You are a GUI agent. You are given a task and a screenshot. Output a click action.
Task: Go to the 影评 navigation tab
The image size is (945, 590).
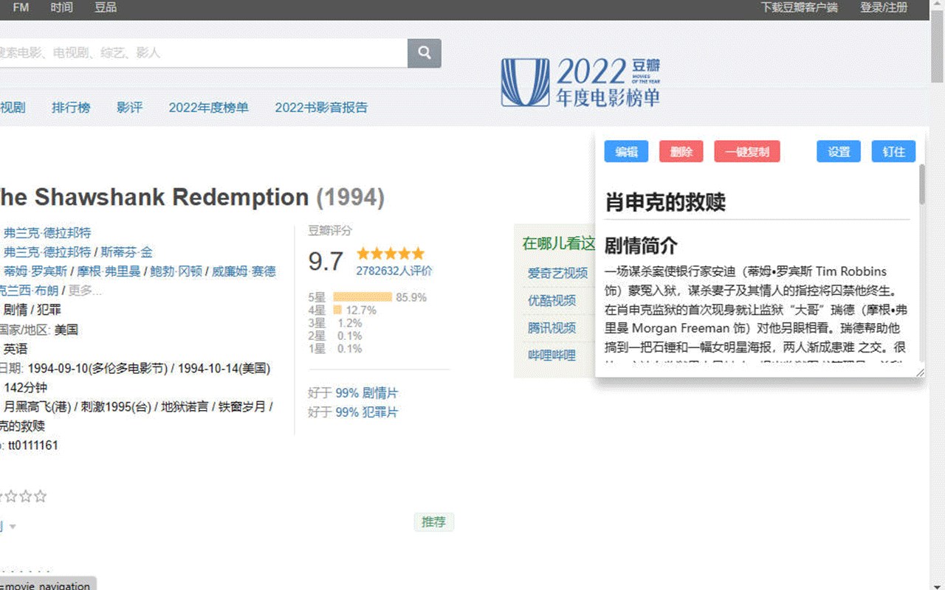(129, 108)
